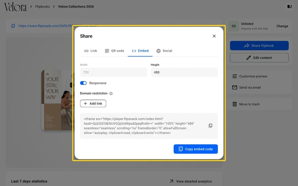Click Change visibility button
The height and width of the screenshot is (186, 298).
click(x=282, y=26)
